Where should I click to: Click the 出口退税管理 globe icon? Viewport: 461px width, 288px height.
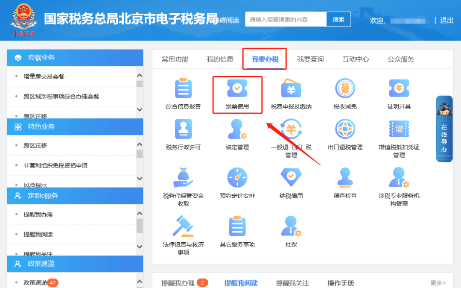point(345,129)
